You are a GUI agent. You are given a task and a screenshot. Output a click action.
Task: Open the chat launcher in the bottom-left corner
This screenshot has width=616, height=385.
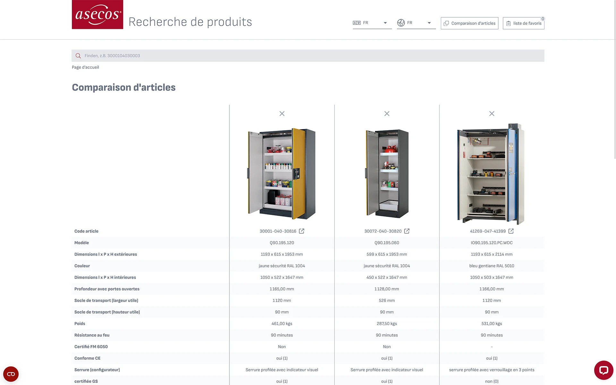[11, 374]
